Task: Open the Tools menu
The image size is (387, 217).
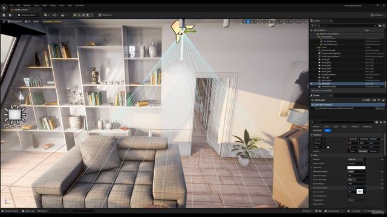Action: (36, 5)
